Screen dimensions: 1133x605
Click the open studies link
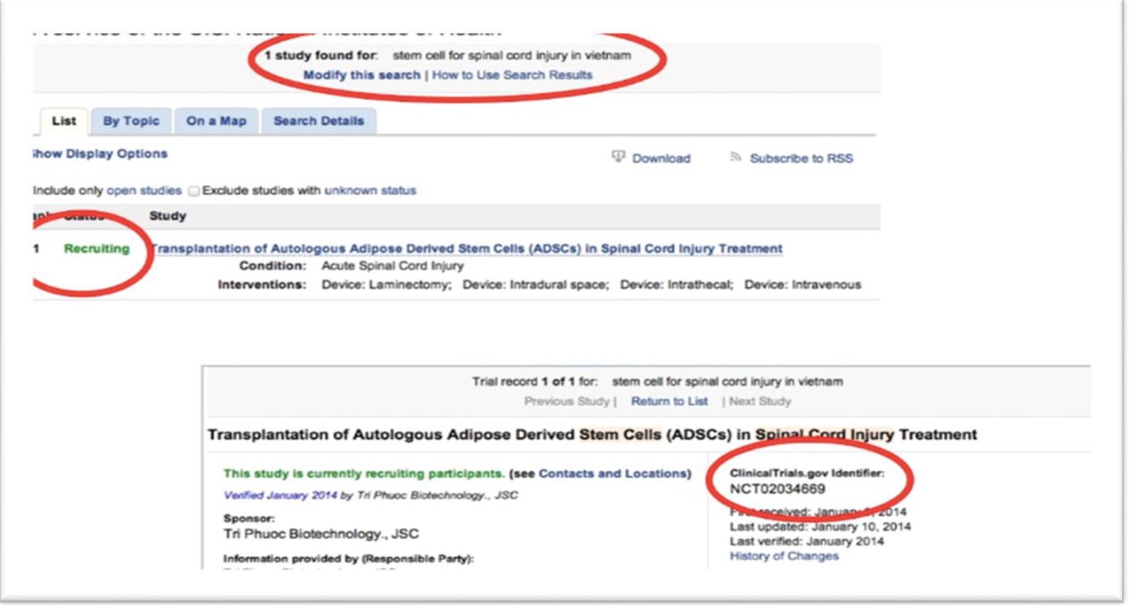click(x=144, y=191)
